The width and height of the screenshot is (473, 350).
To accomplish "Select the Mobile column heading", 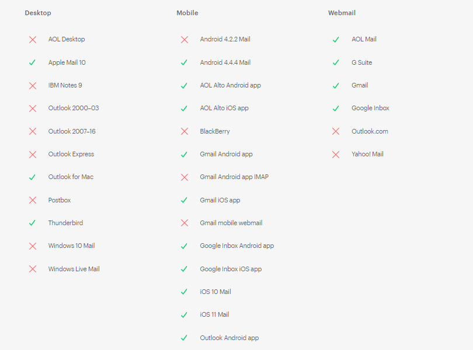I will coord(187,13).
